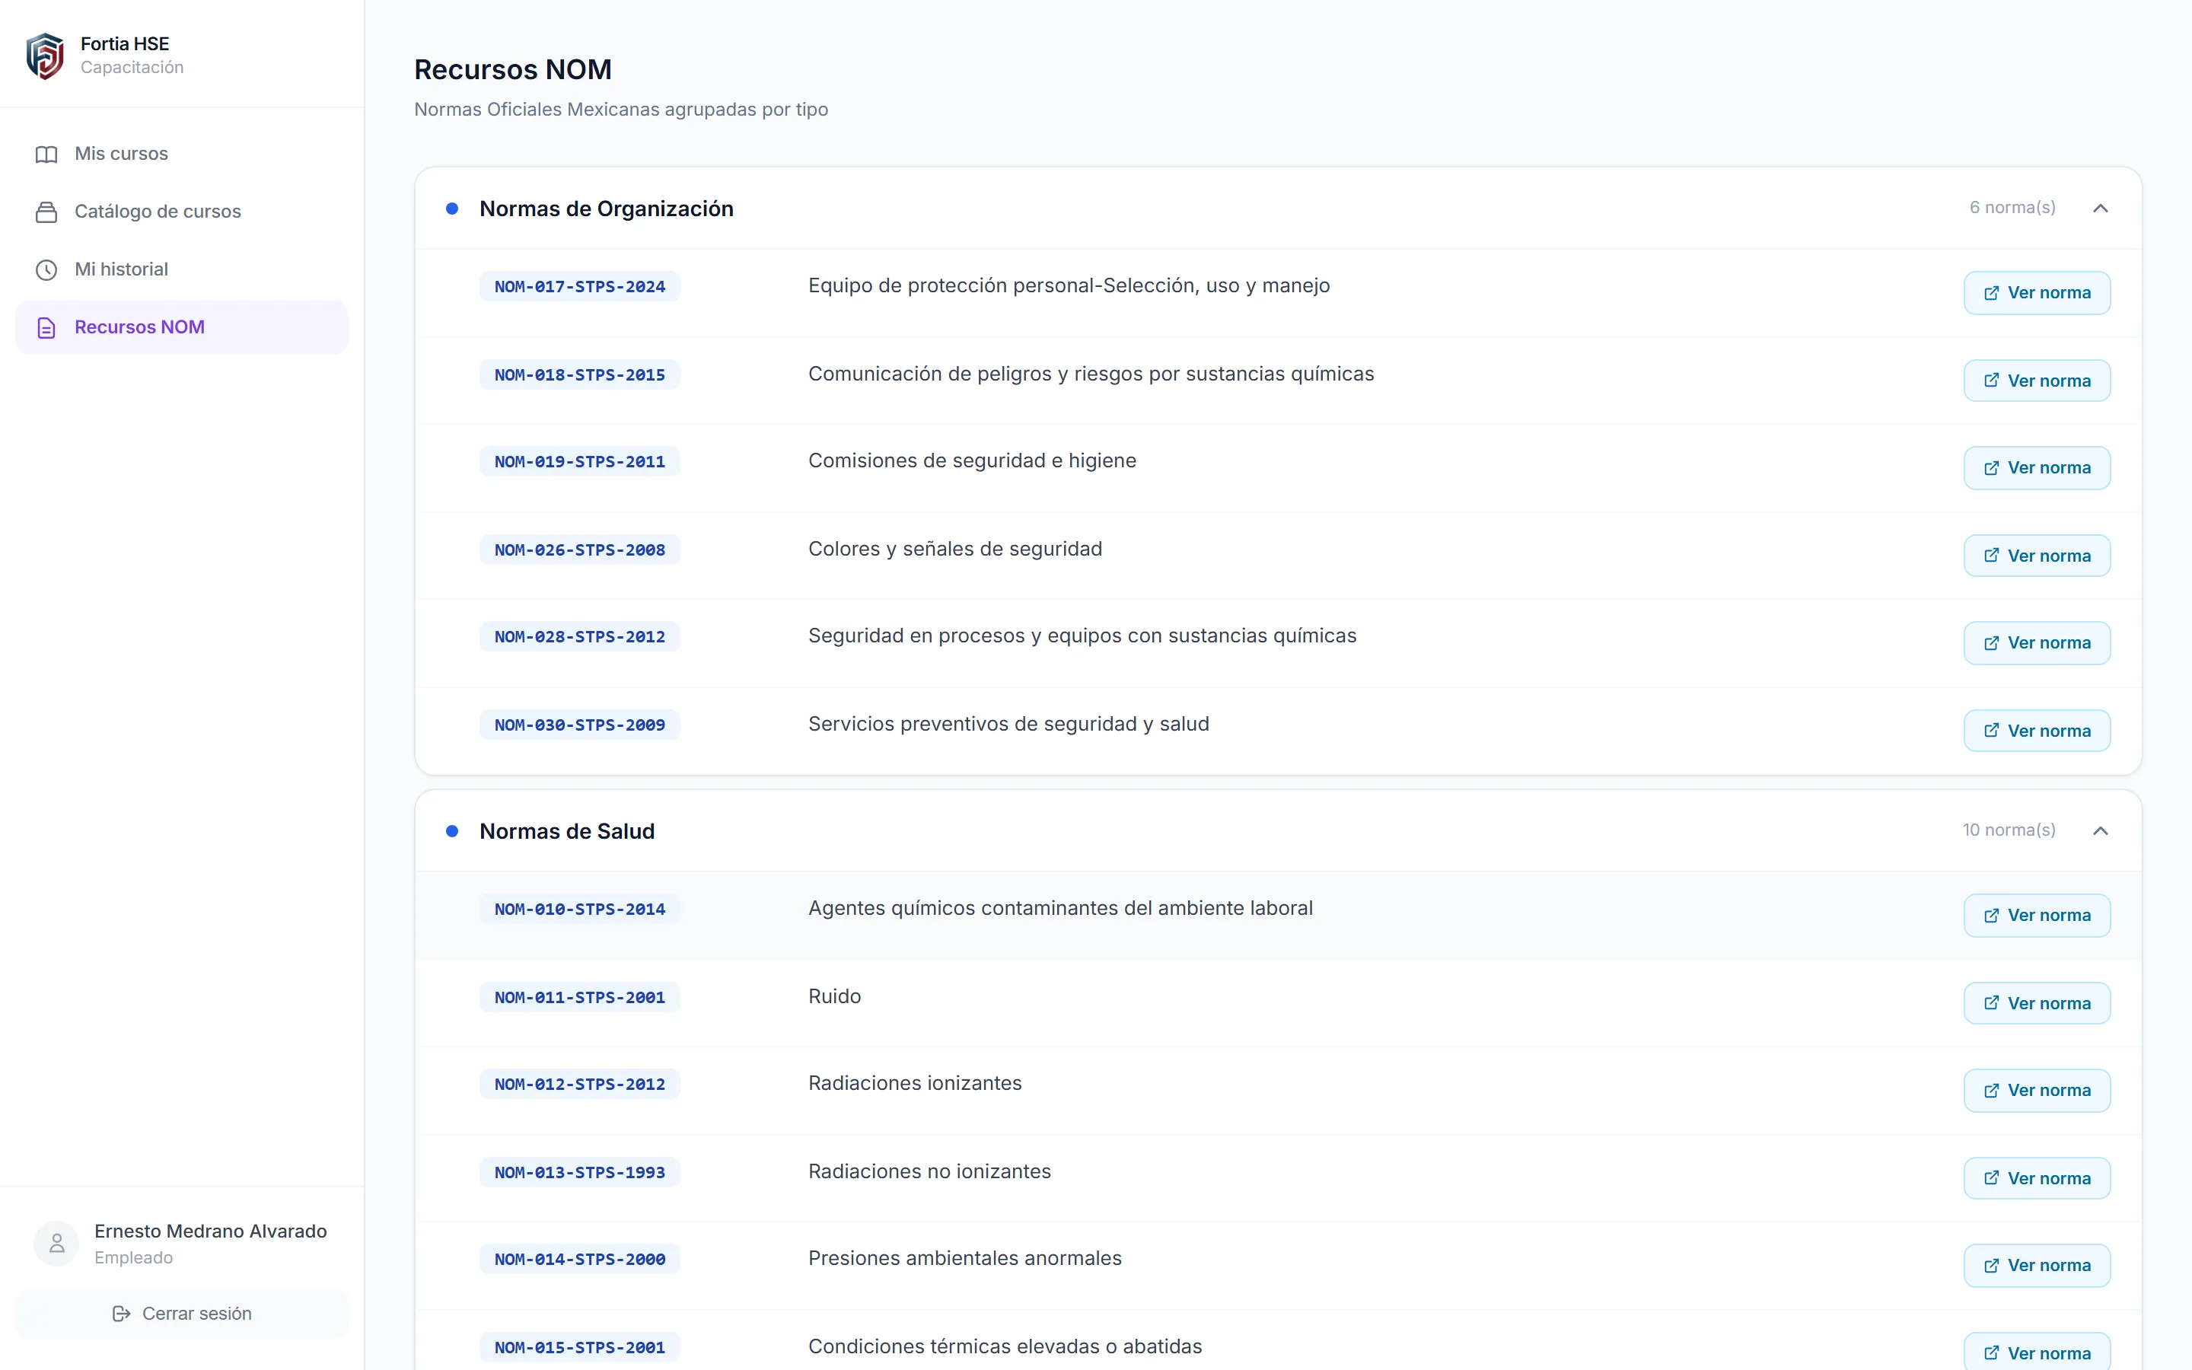Click the NOM-018-STPS-2015 code badge
This screenshot has height=1370, width=2192.
click(580, 374)
